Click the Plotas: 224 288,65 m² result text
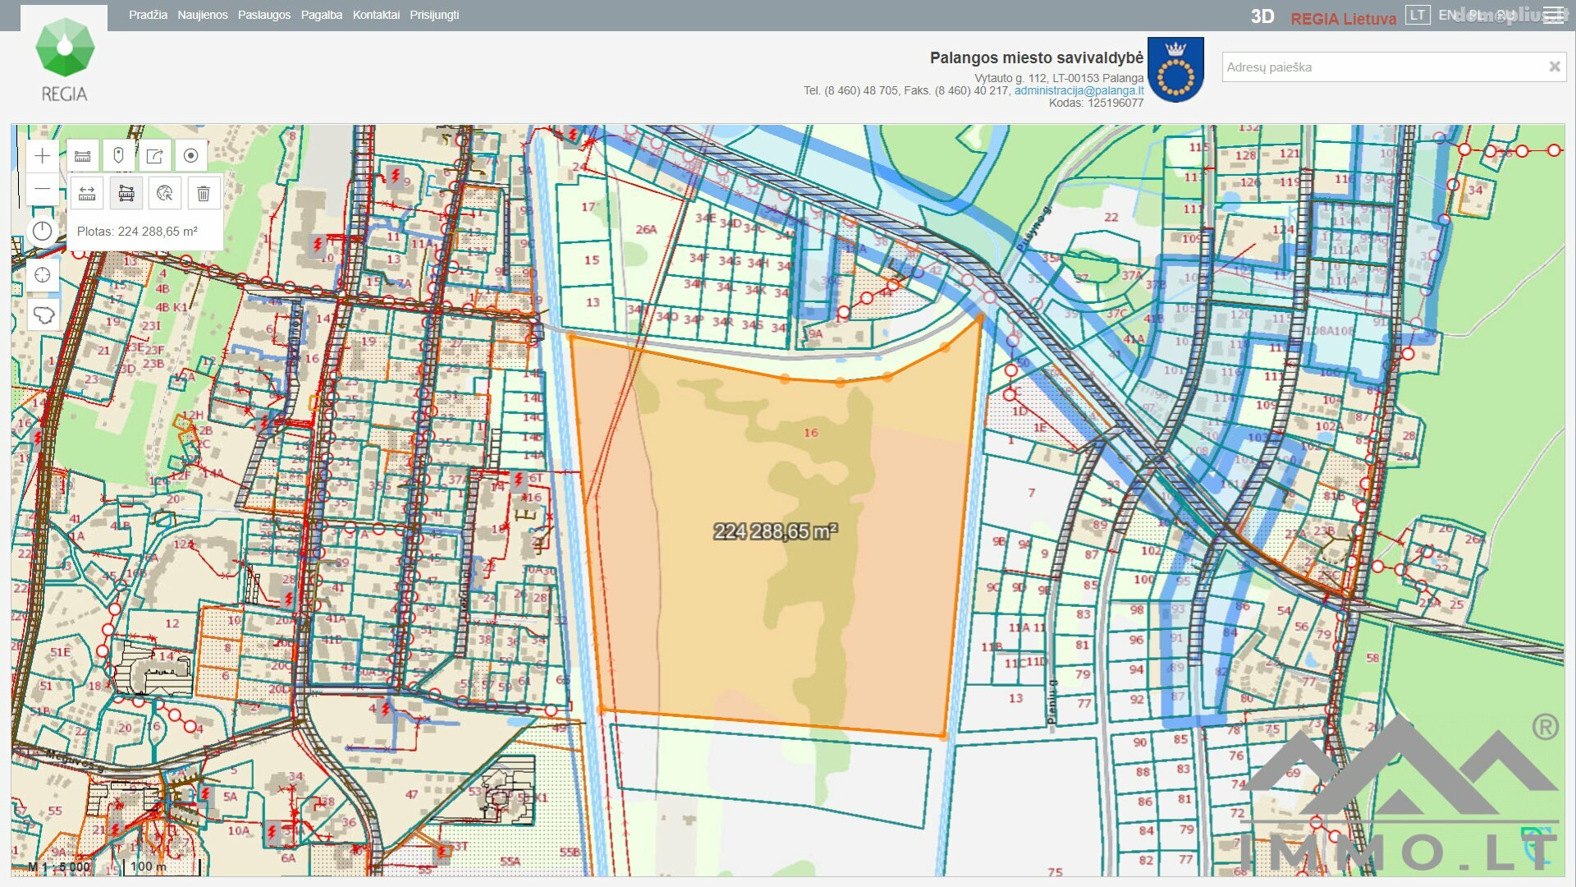1576x887 pixels. pyautogui.click(x=137, y=232)
